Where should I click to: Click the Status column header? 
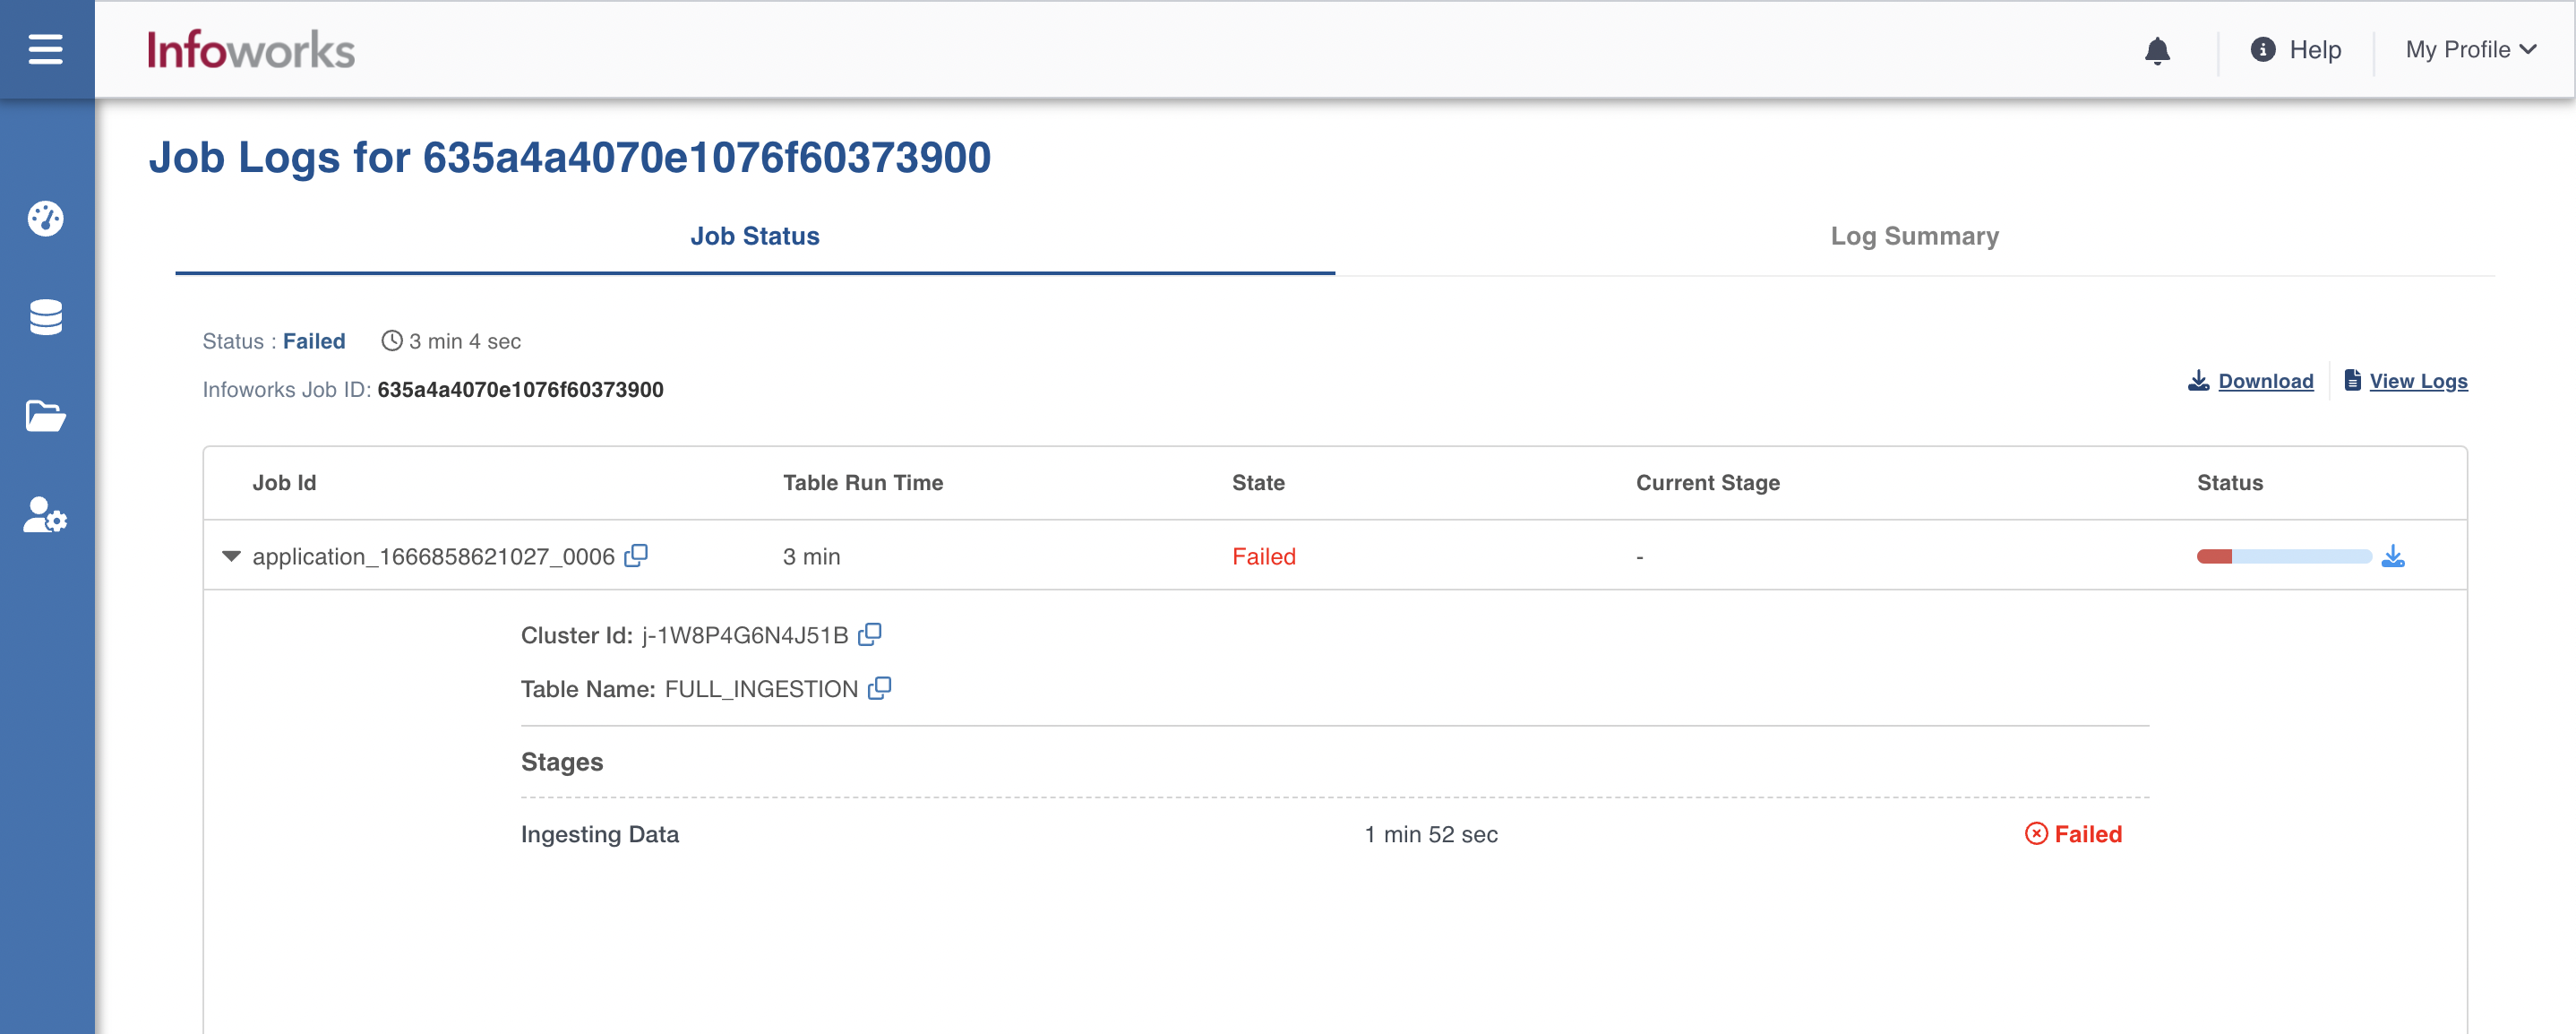(2229, 482)
